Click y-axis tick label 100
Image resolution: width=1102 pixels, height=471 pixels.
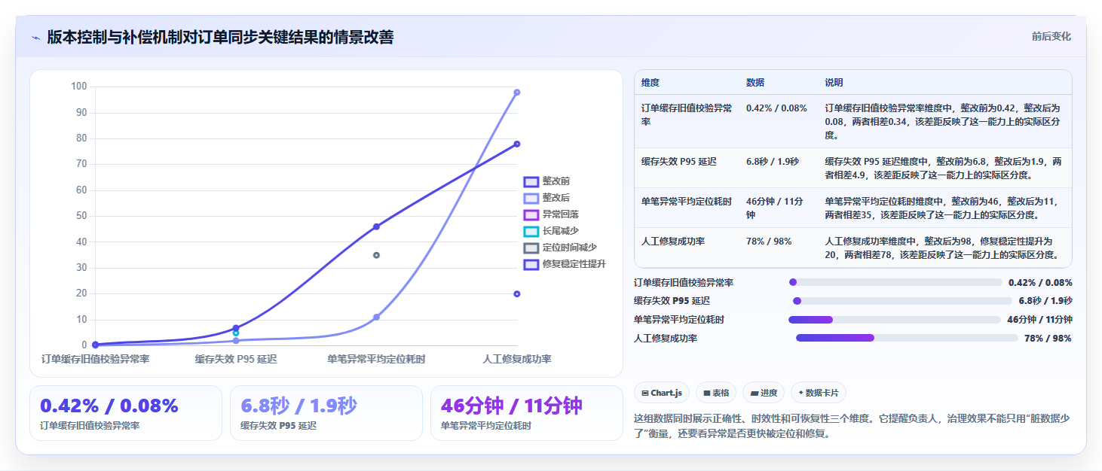point(79,87)
